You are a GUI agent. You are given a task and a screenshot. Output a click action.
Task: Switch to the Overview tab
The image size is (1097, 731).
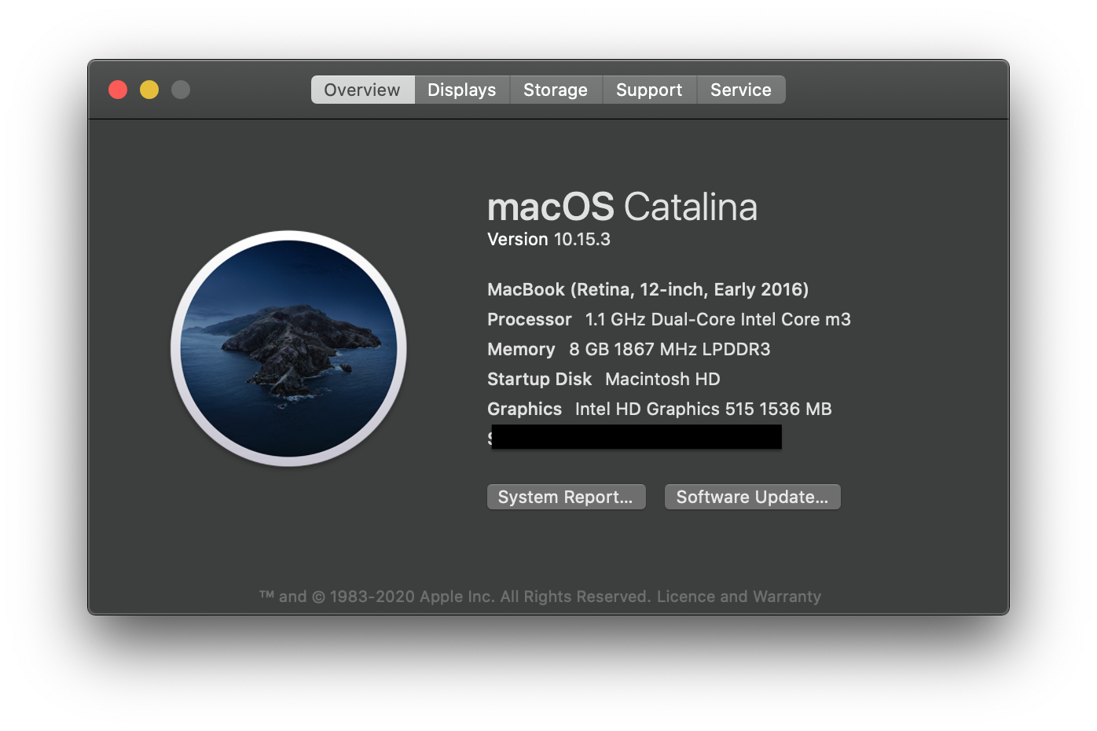pyautogui.click(x=362, y=90)
